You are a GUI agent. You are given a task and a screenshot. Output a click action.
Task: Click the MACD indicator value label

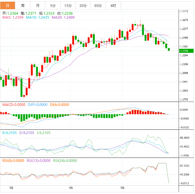14,105
